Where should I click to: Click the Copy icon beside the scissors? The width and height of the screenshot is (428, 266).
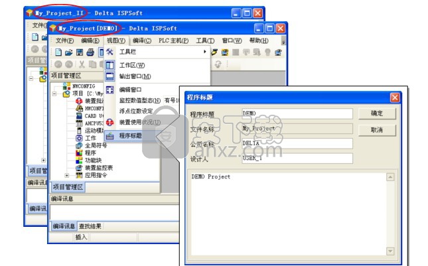92,64
